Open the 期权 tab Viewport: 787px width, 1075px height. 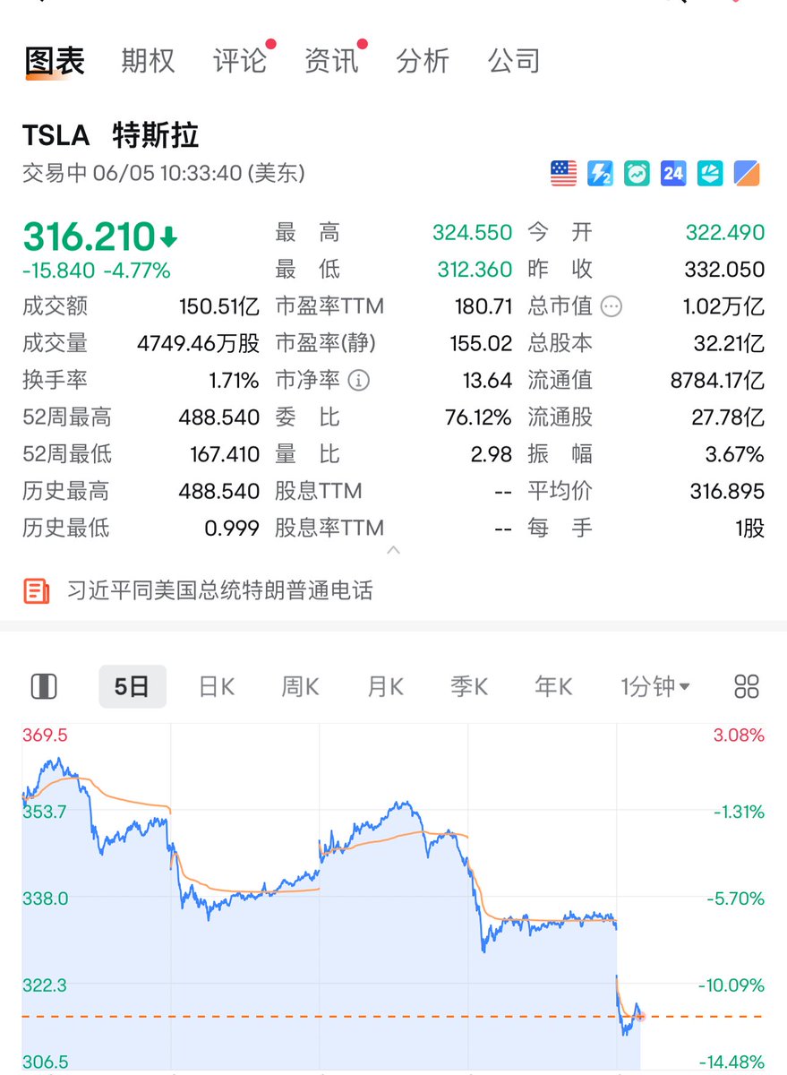click(148, 61)
